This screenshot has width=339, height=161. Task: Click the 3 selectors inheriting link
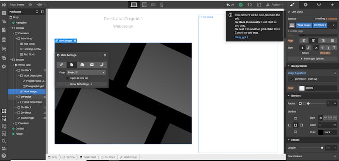click(331, 19)
